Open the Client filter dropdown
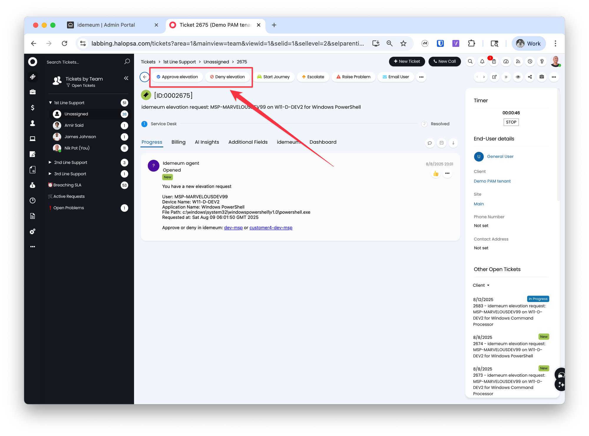Screen dimensions: 589x436 pos(481,285)
